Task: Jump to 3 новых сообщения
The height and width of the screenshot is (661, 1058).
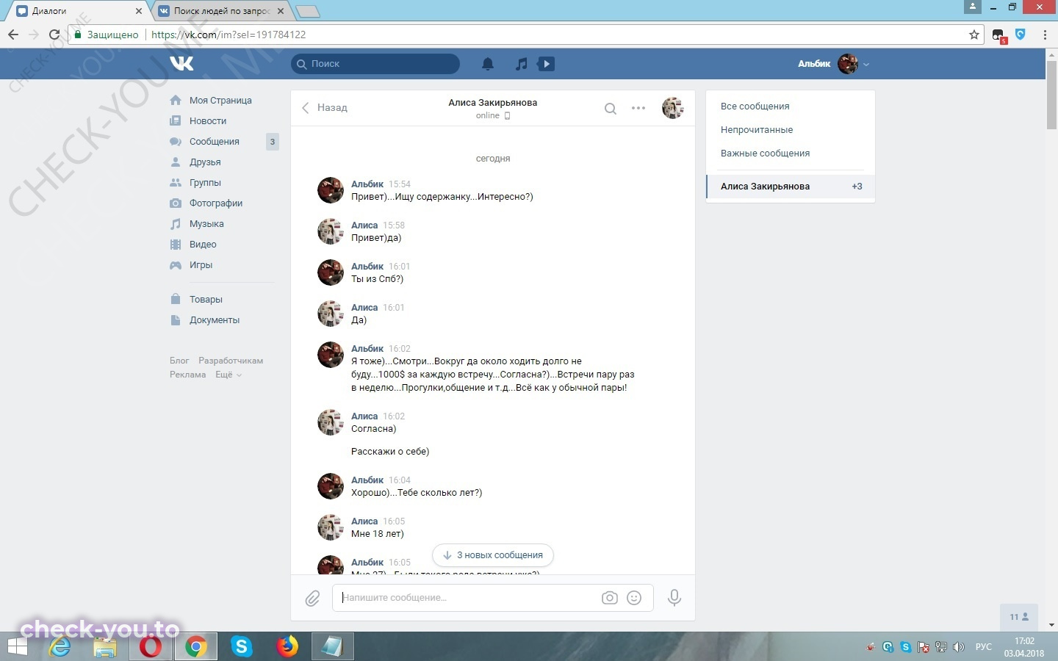Action: 493,555
